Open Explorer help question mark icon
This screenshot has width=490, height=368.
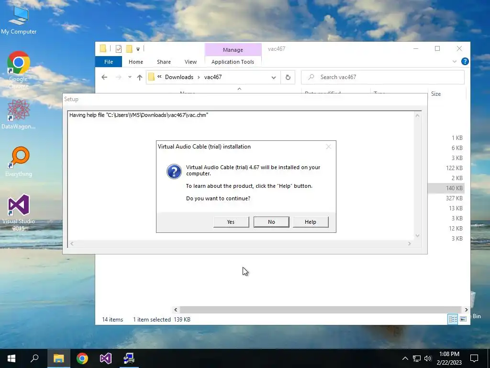[x=465, y=62]
